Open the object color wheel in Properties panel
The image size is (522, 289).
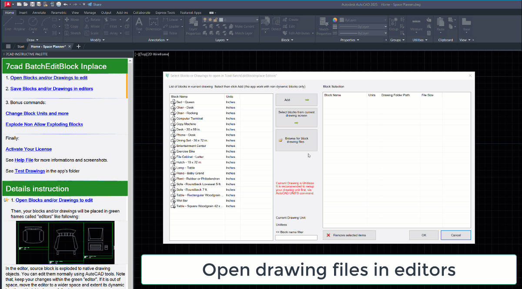(335, 20)
